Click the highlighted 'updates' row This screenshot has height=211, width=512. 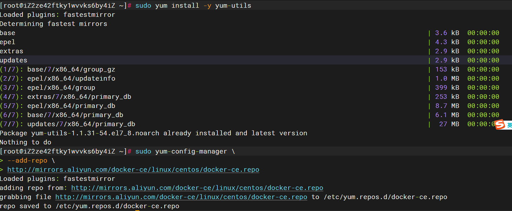click(256, 60)
